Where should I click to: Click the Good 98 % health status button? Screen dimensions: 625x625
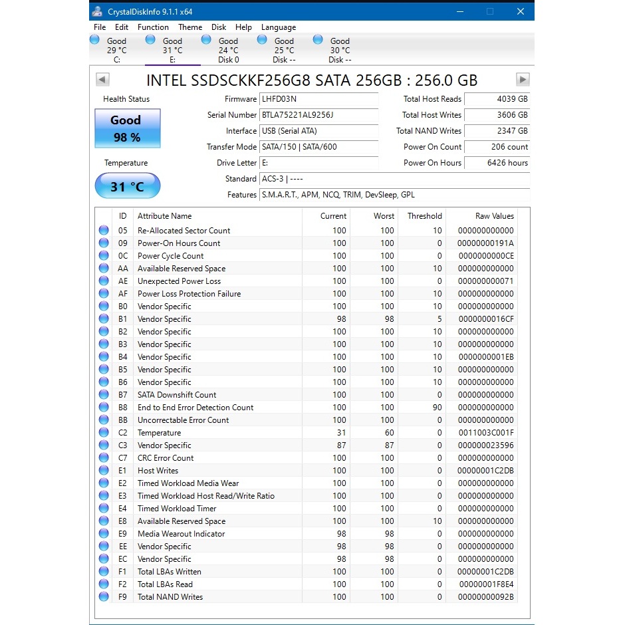click(126, 128)
